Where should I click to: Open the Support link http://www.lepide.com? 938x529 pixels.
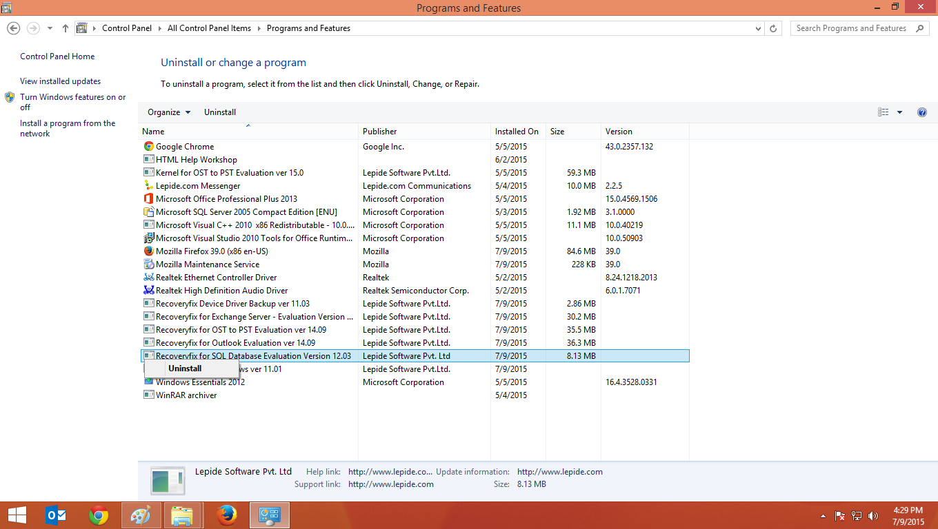(391, 484)
